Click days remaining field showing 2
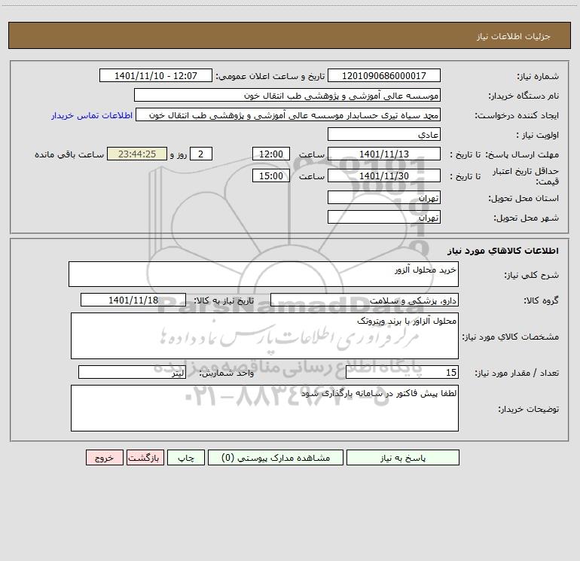 pyautogui.click(x=201, y=154)
